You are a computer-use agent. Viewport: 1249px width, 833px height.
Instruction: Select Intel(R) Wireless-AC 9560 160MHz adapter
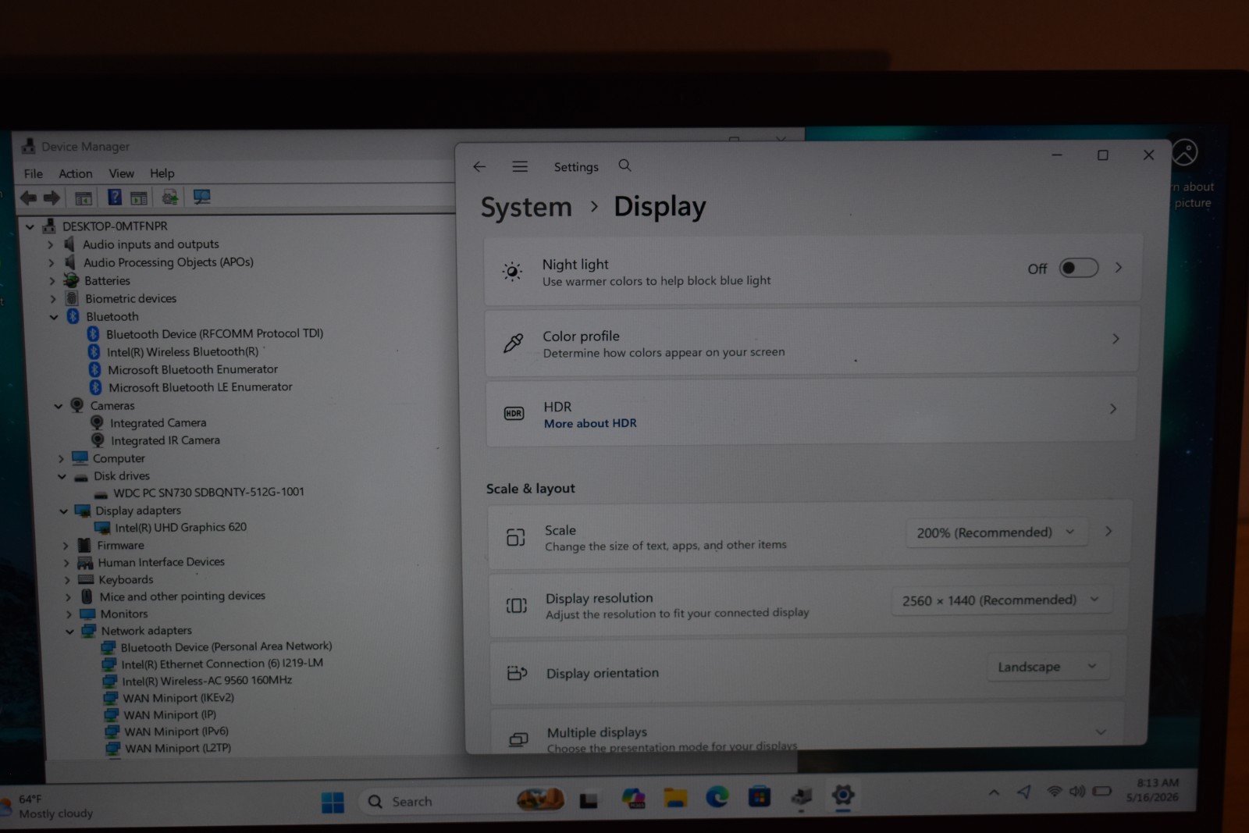coord(207,681)
